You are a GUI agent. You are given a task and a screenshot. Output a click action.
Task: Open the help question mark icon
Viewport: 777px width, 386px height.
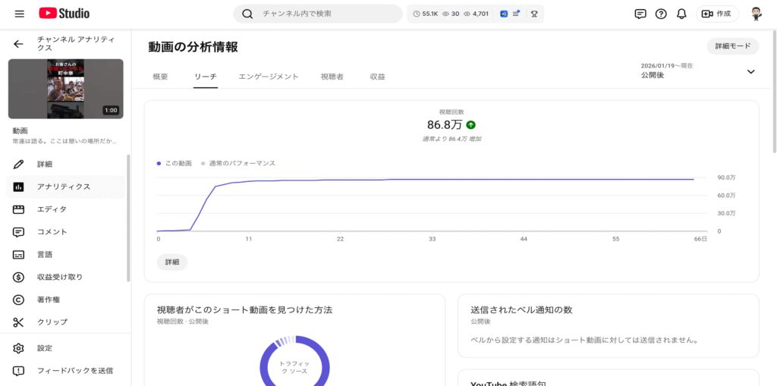point(661,14)
